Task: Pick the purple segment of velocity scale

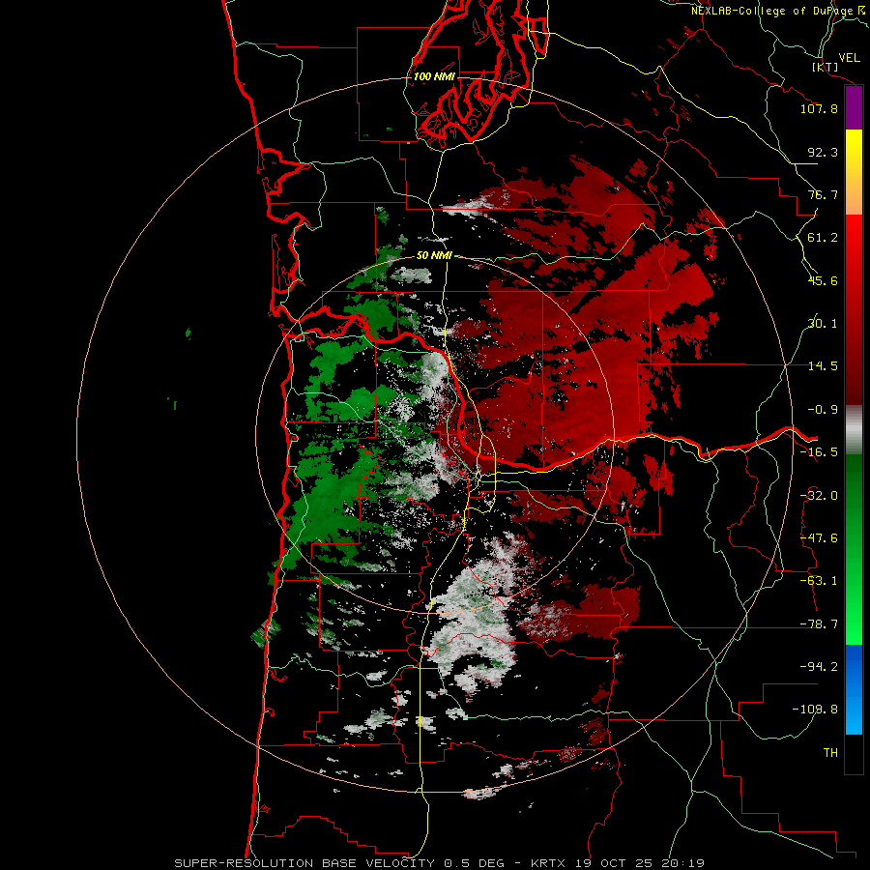Action: point(854,108)
